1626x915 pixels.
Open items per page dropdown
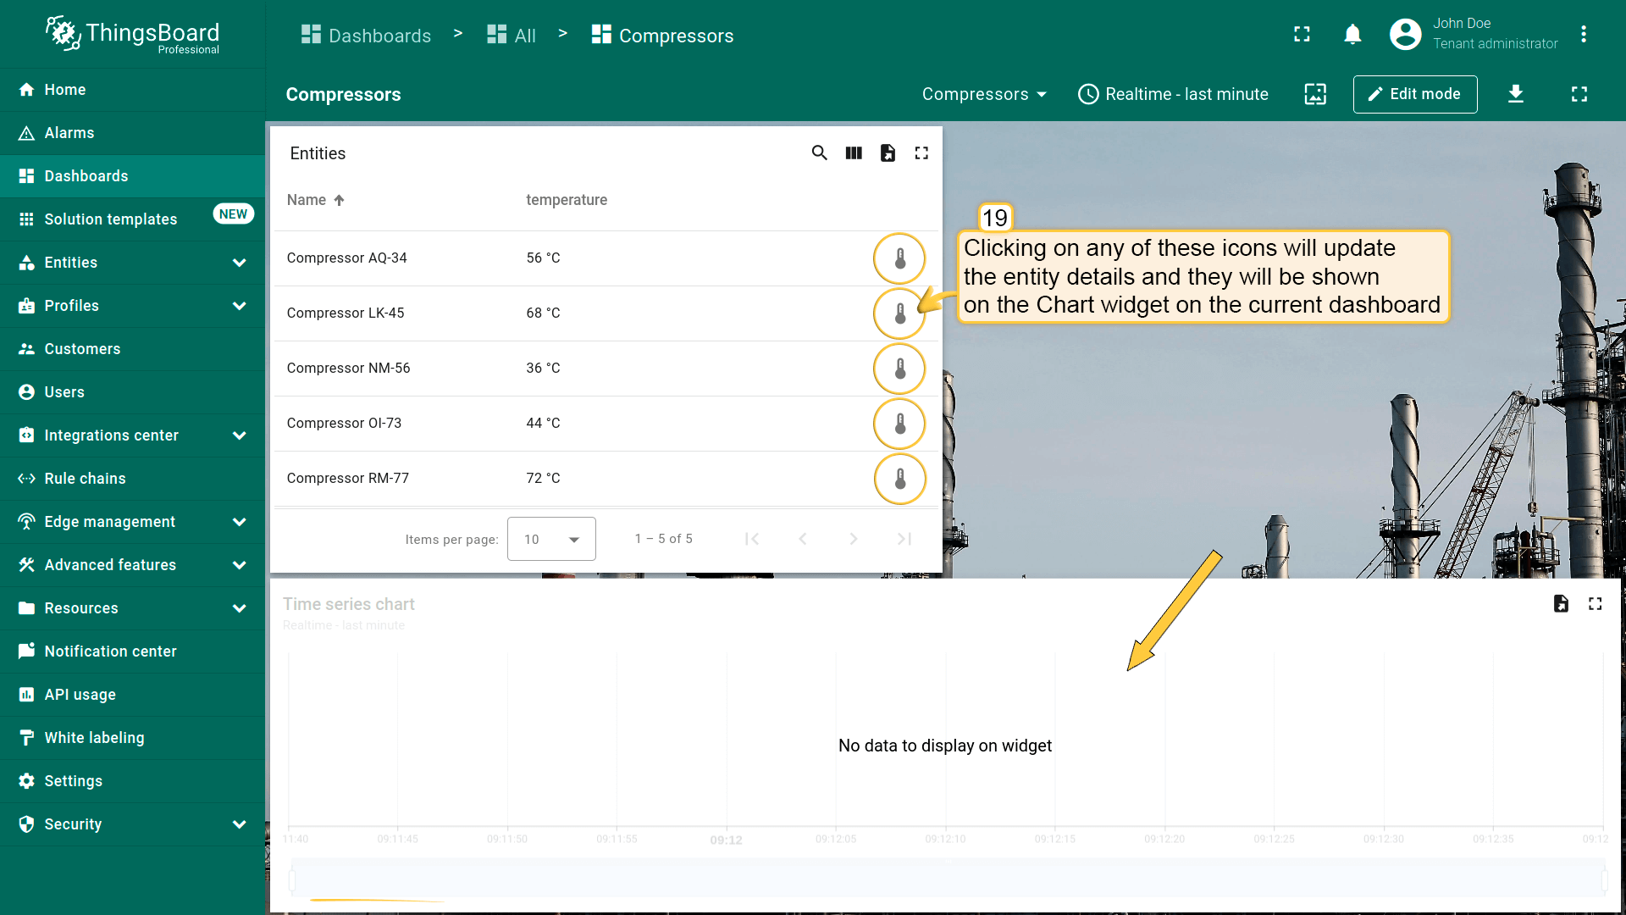pyautogui.click(x=551, y=540)
